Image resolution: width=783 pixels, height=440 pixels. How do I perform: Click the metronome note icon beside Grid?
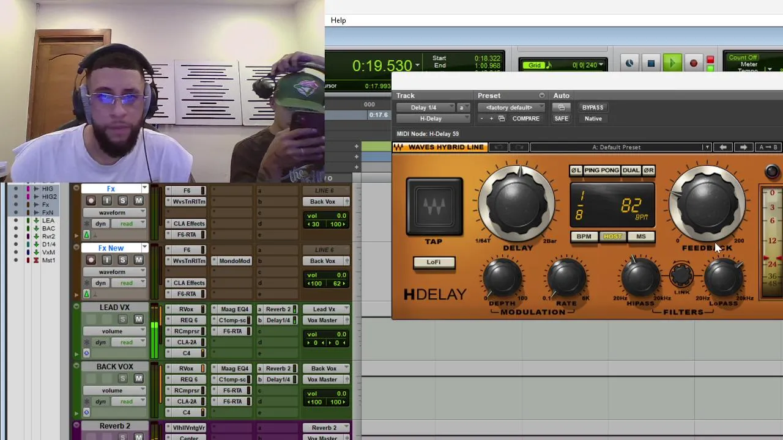(549, 65)
